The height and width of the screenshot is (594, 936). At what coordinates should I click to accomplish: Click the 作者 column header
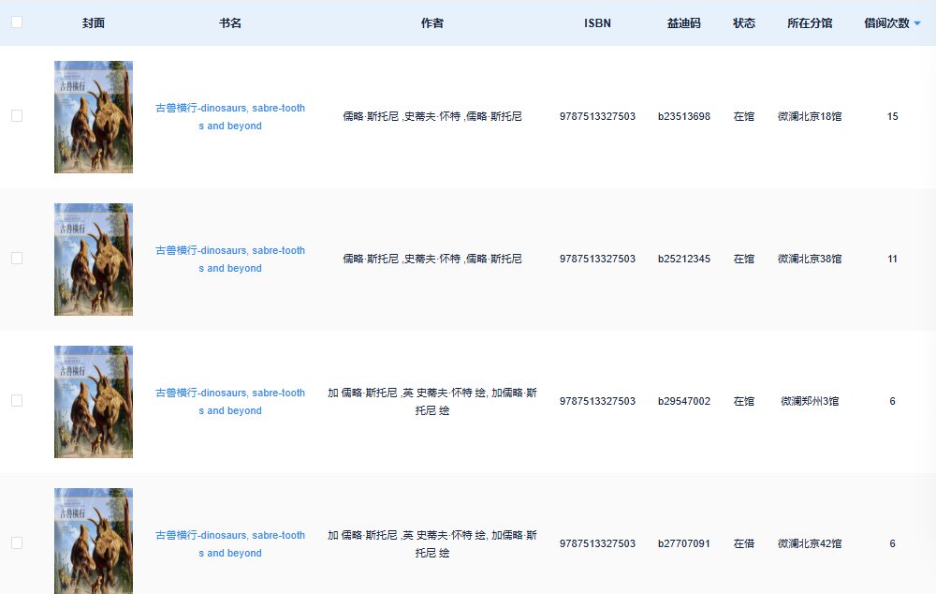tap(432, 23)
